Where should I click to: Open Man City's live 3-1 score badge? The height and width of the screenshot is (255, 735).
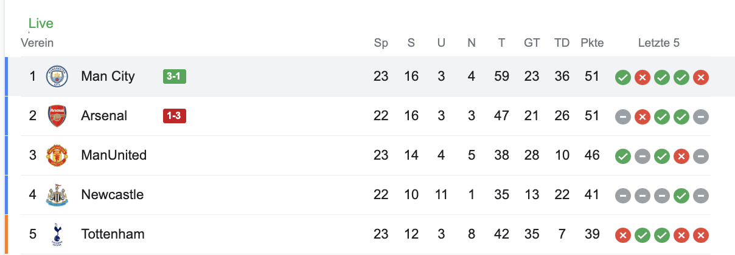click(175, 76)
